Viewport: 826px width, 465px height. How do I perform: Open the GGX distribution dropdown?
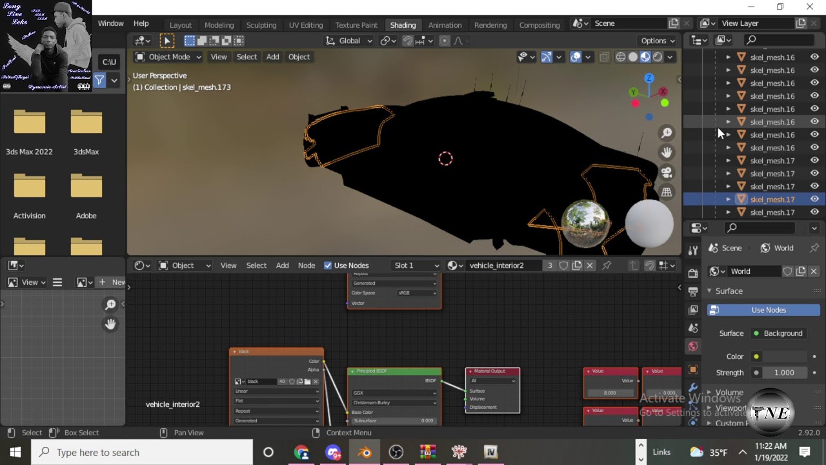coord(394,393)
